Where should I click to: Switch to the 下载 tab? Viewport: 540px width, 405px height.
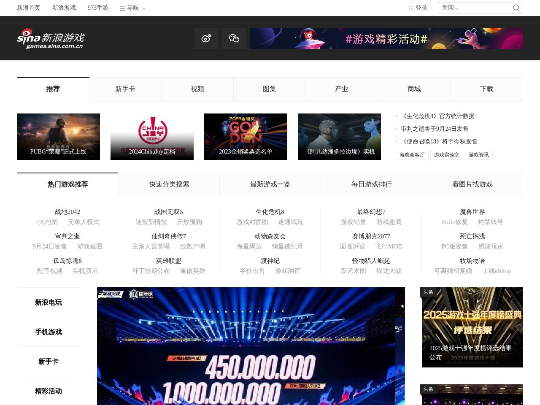(487, 89)
